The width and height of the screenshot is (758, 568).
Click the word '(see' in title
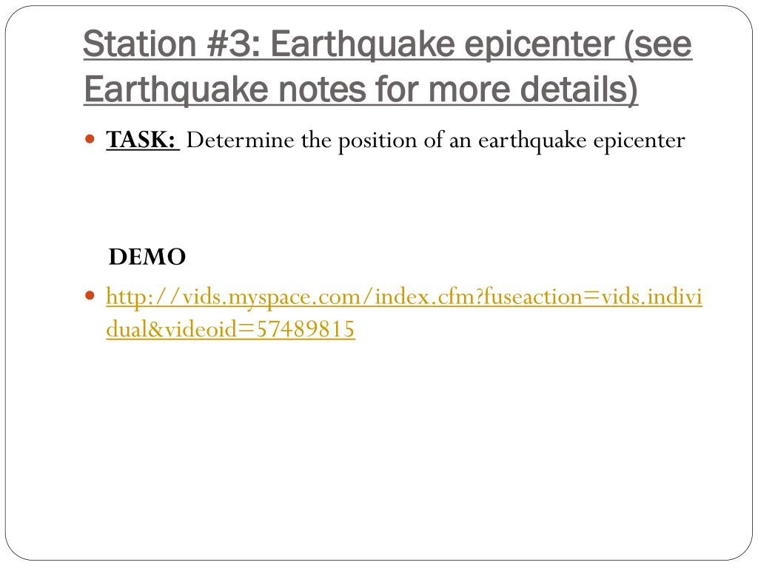(x=658, y=44)
